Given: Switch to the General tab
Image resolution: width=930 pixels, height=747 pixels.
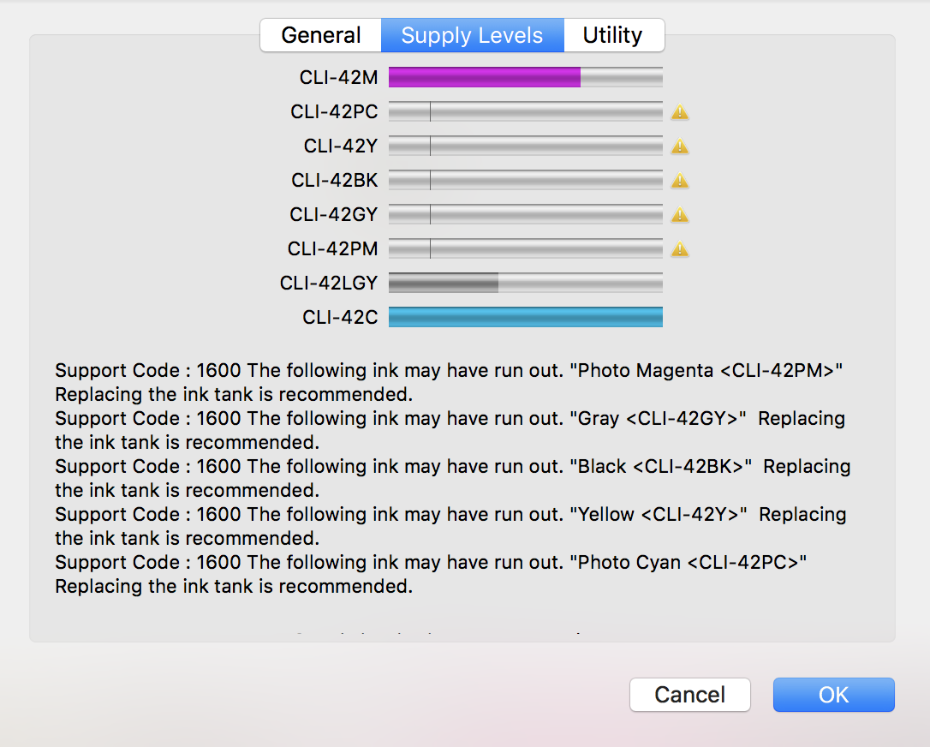Looking at the screenshot, I should [321, 35].
